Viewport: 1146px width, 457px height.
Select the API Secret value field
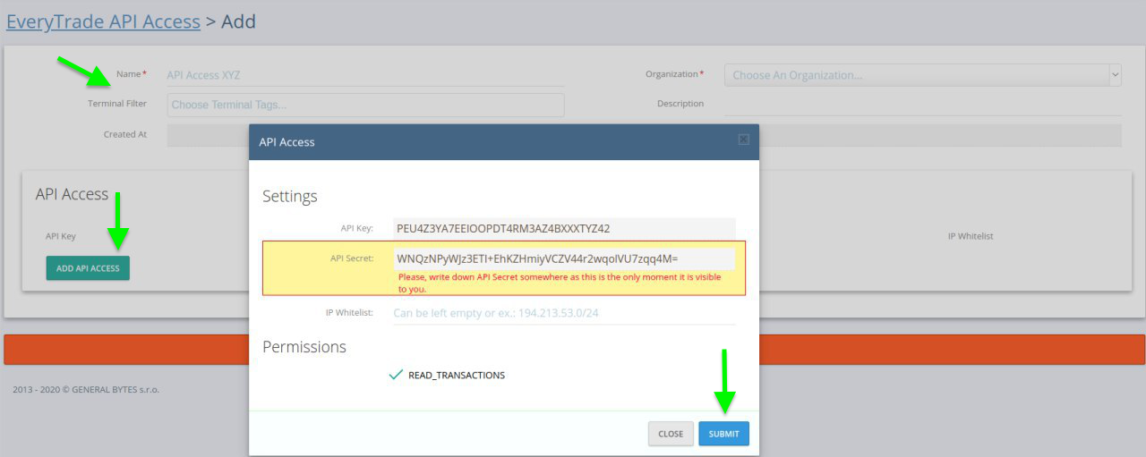click(x=564, y=258)
